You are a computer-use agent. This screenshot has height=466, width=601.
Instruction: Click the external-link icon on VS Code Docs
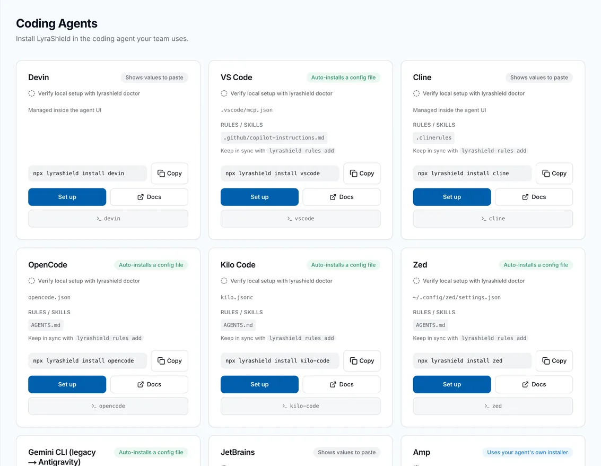[333, 197]
